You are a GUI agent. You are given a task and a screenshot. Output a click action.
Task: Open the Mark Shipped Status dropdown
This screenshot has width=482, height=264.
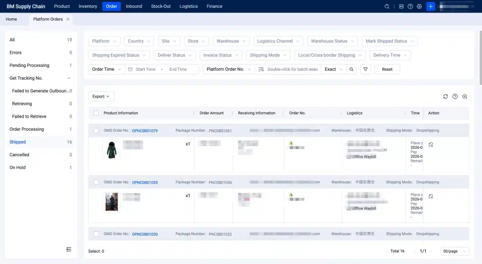(x=390, y=41)
